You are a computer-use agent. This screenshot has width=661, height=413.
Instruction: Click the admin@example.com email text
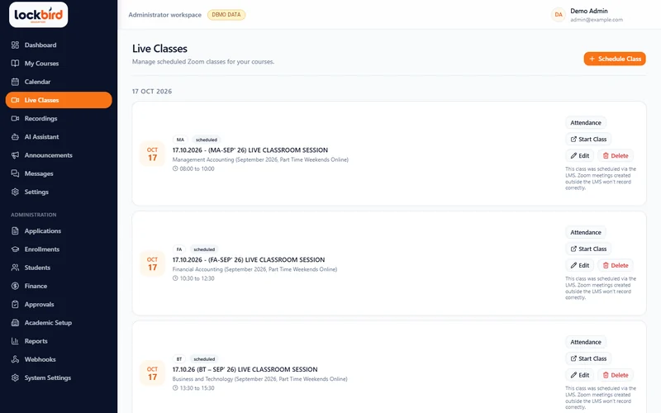coord(597,20)
